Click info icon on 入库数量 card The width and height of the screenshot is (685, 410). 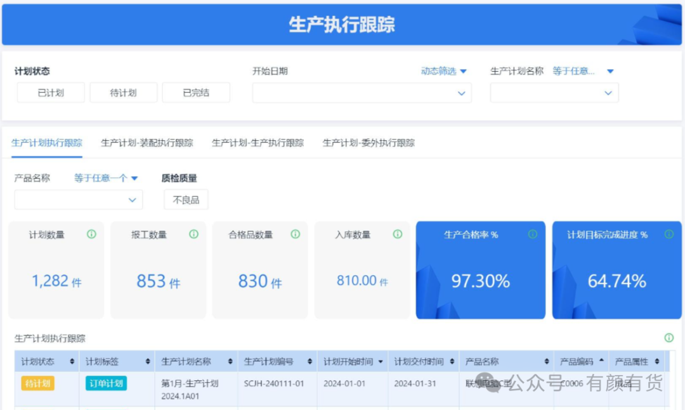pyautogui.click(x=397, y=234)
